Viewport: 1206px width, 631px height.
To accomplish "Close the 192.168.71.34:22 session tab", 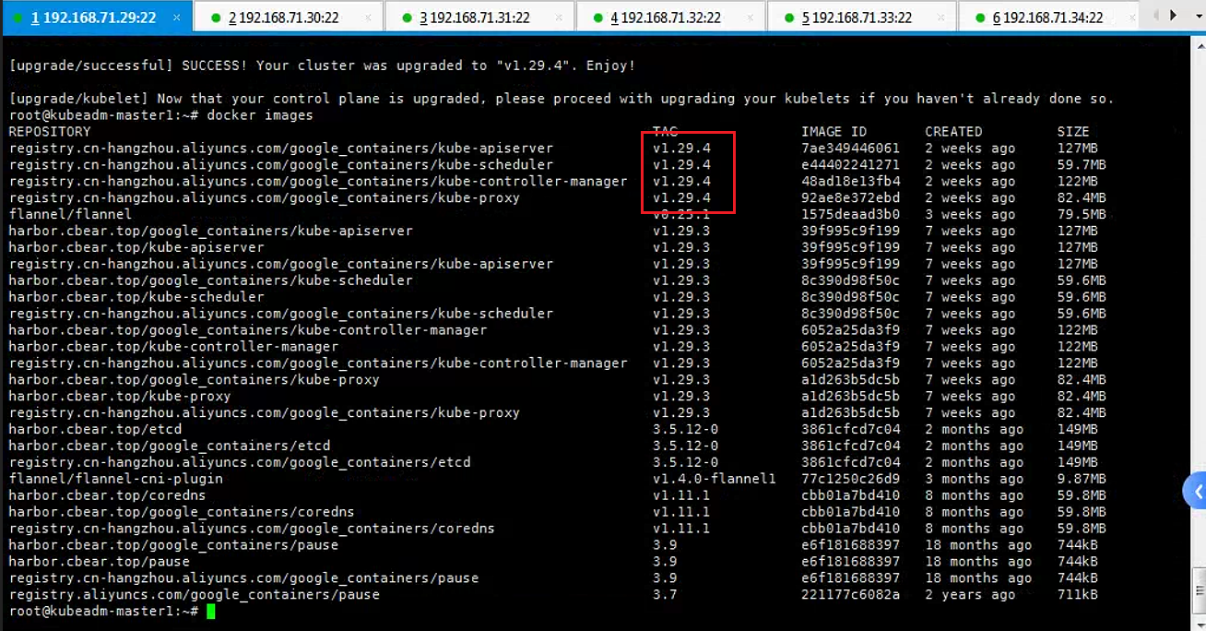I will coord(1132,18).
